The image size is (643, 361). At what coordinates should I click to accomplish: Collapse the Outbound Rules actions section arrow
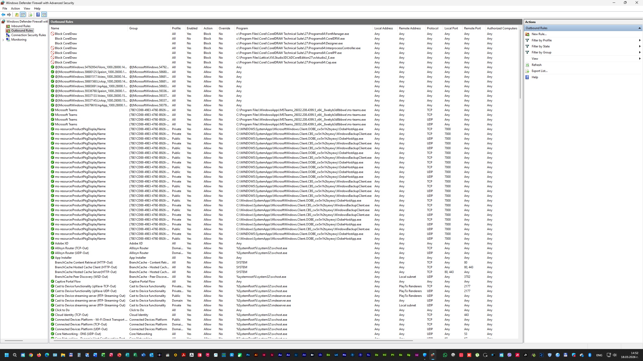coord(639,28)
